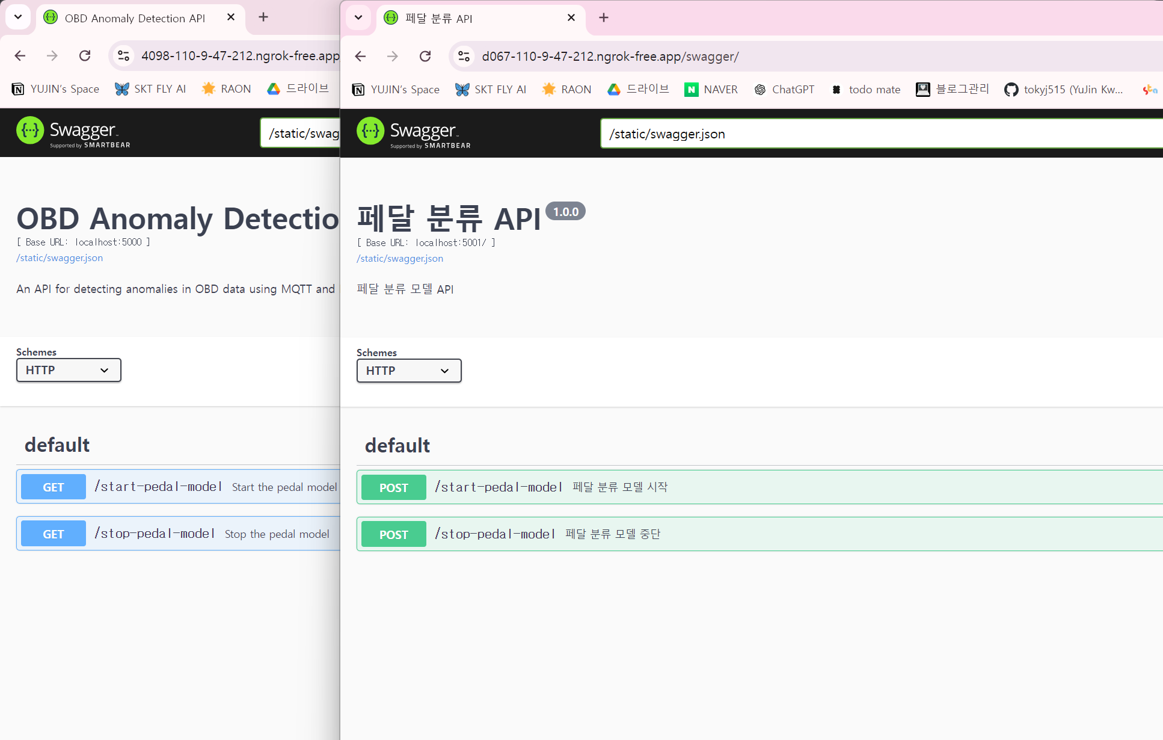Click reload icon in right browser window
The height and width of the screenshot is (740, 1163).
425,57
